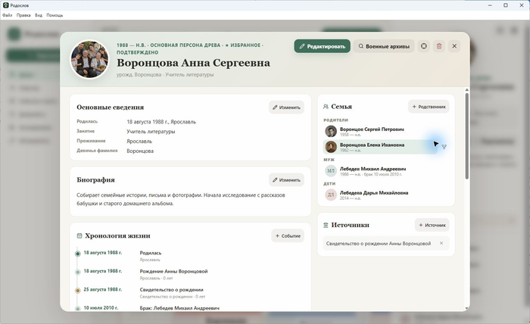Click the circular target icon in header

424,46
